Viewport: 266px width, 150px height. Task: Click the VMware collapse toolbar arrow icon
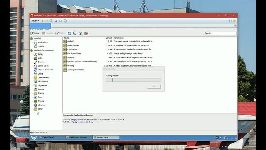229,21
